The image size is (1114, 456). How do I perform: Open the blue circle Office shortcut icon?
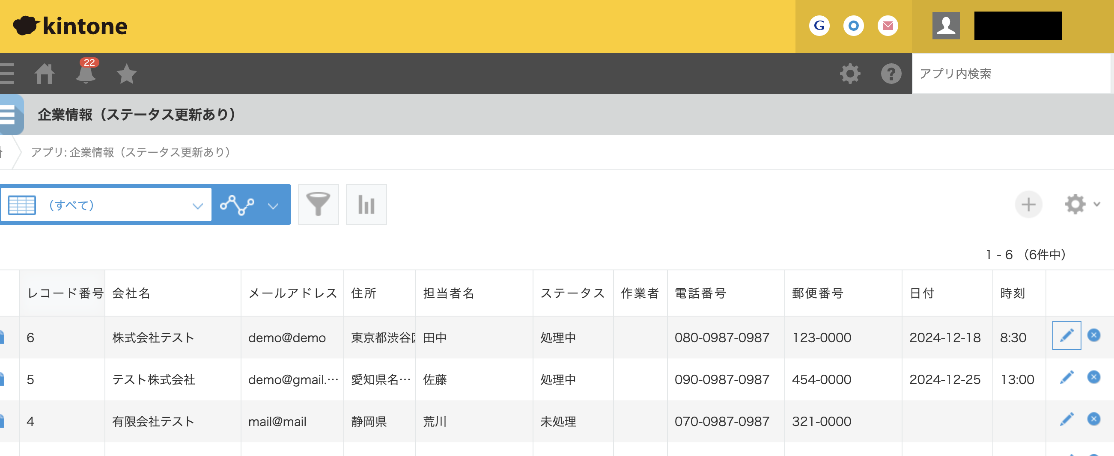(x=853, y=26)
